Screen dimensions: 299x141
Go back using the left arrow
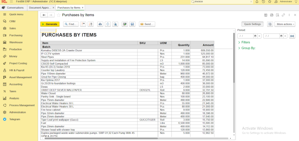(44, 15)
